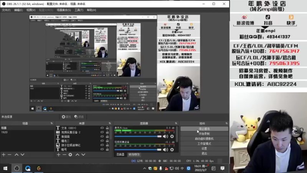The image size is (307, 173).
Task: Open source Properties (属性) gear button
Action: tap(66, 117)
